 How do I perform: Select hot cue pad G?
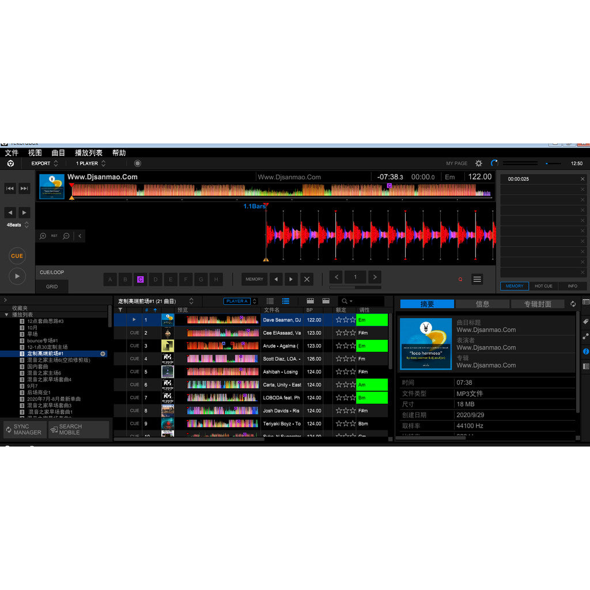click(x=201, y=279)
